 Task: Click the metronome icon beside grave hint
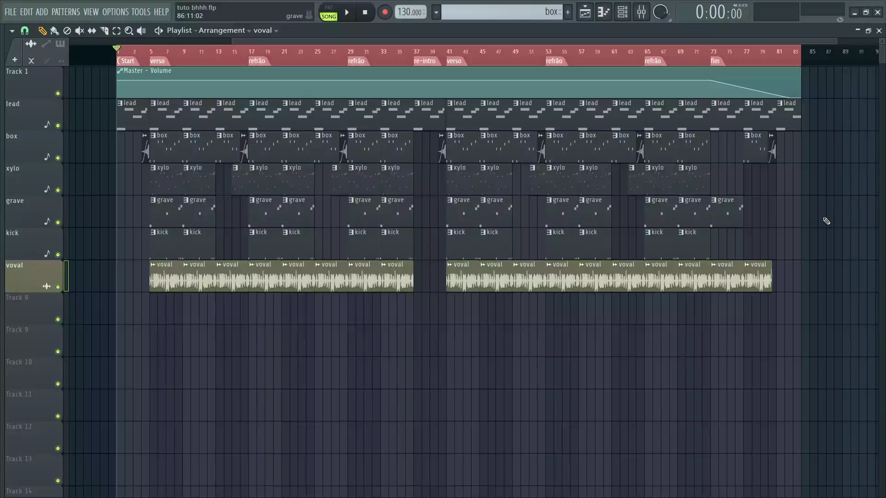click(x=309, y=15)
